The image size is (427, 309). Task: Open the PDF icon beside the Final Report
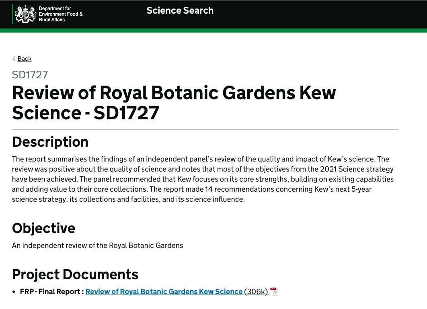pyautogui.click(x=274, y=291)
